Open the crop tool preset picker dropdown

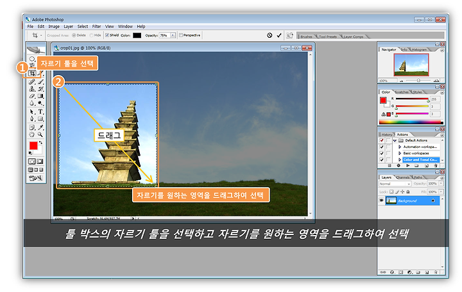[x=41, y=35]
